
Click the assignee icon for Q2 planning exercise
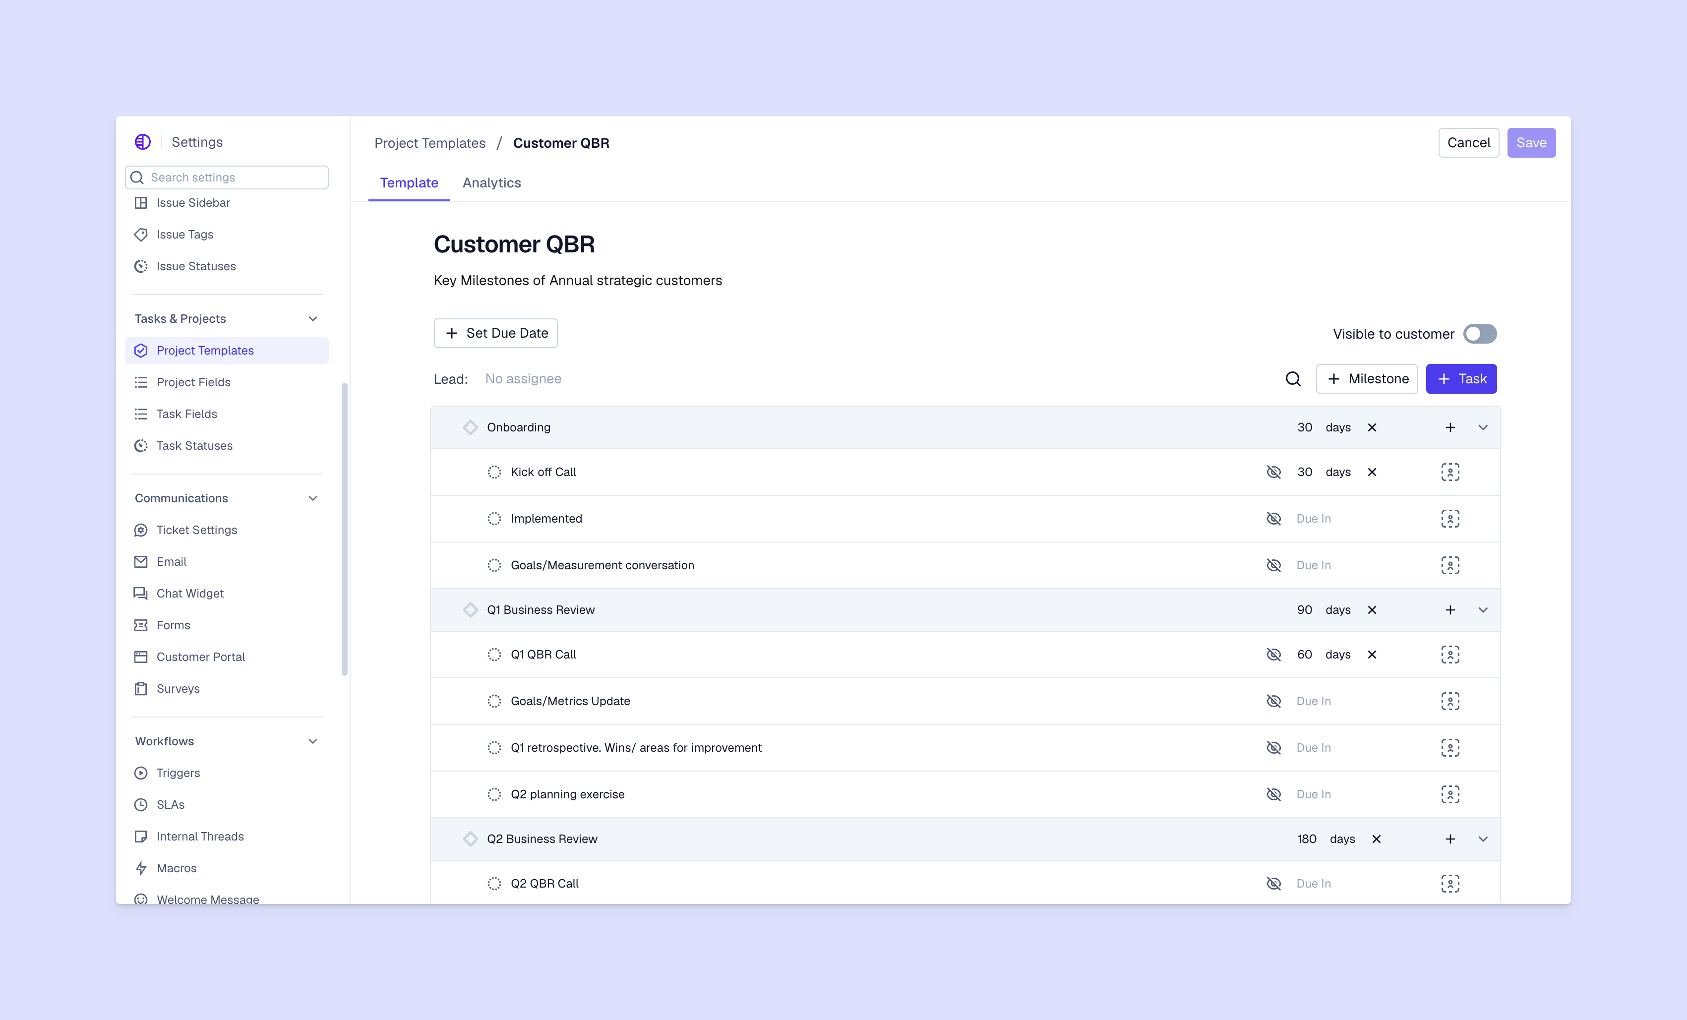(x=1449, y=794)
